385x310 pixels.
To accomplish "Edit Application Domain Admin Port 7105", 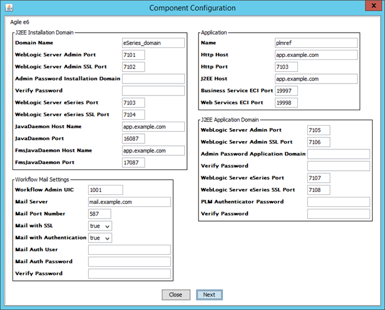I will (319, 130).
